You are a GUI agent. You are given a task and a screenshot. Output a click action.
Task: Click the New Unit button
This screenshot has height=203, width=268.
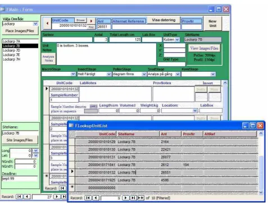212,24
